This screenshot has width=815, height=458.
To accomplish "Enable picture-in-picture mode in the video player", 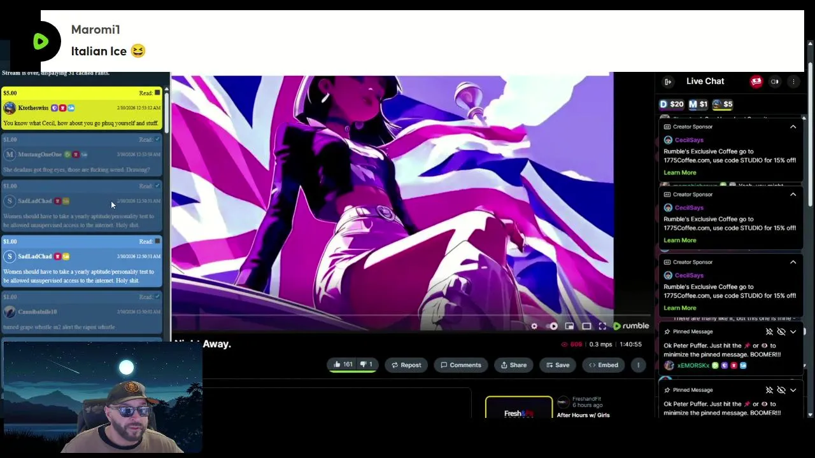I will click(569, 326).
